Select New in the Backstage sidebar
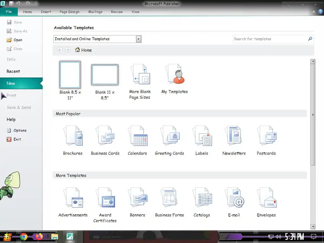The height and width of the screenshot is (243, 324). [x=21, y=83]
